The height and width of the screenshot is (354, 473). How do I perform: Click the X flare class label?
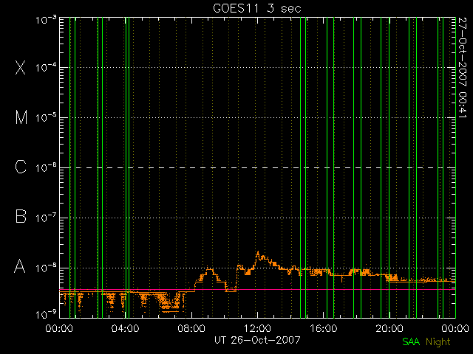click(x=21, y=67)
